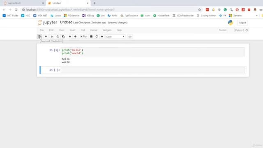
Task: Open the Loops bookmark
Action: coord(56,16)
